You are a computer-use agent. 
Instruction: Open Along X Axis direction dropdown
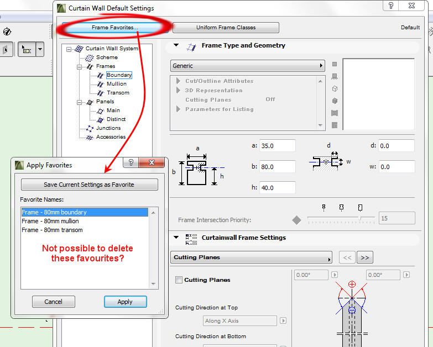(x=239, y=321)
